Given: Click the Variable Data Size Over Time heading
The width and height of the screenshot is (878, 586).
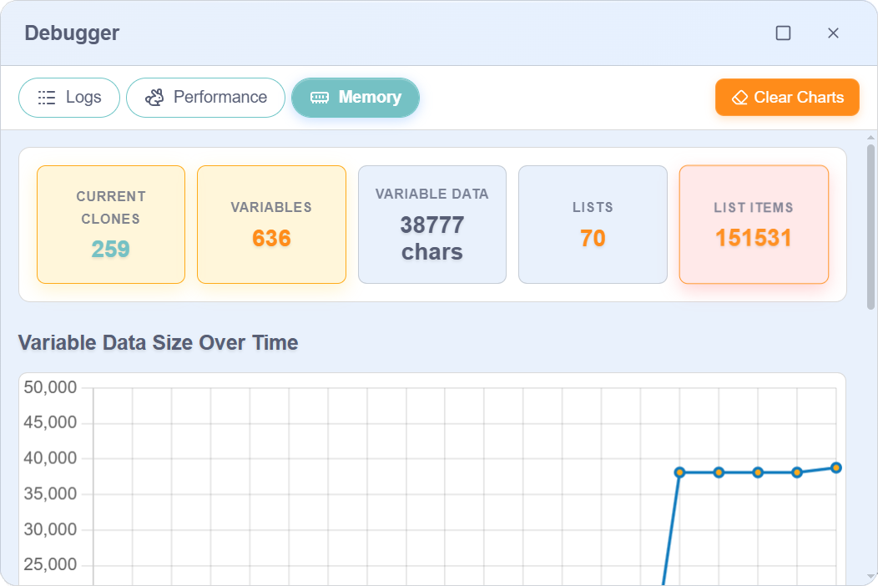Looking at the screenshot, I should pyautogui.click(x=160, y=342).
